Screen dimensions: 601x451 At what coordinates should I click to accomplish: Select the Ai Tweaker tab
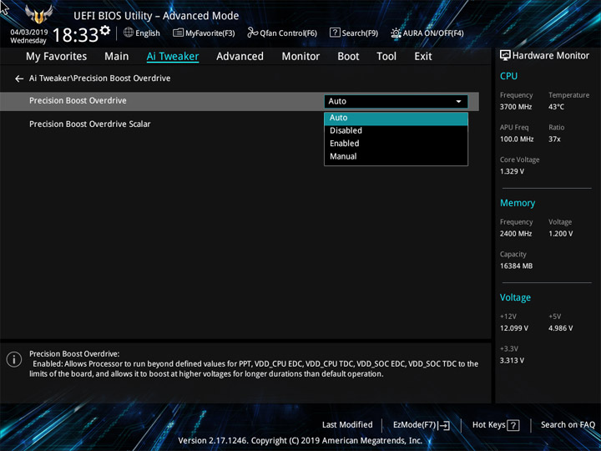click(x=173, y=57)
